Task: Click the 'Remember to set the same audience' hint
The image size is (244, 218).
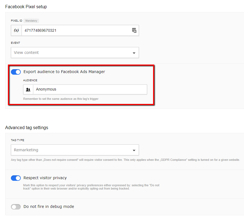Action: pyautogui.click(x=61, y=99)
